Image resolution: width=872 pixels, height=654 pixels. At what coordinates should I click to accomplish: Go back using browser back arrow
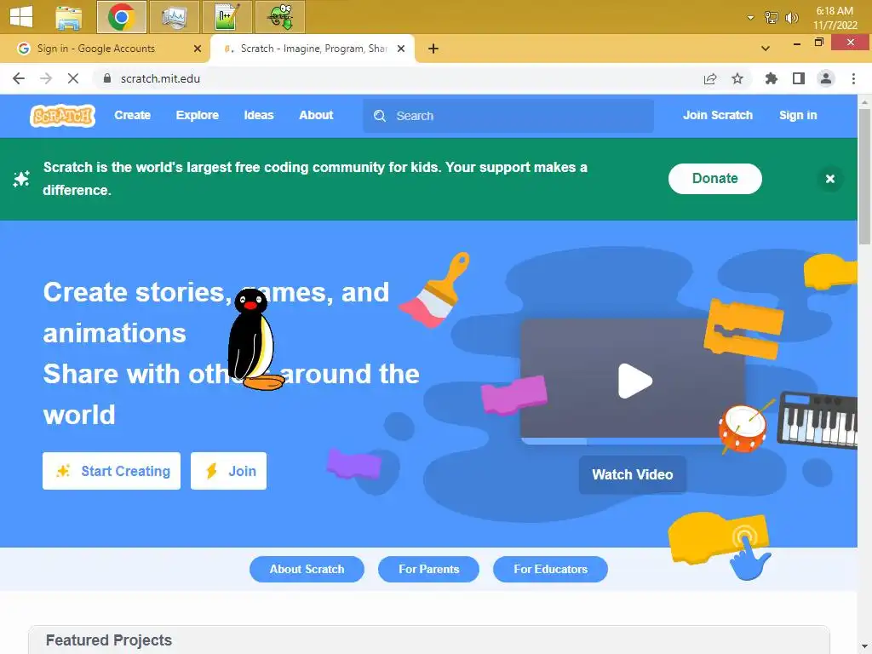pyautogui.click(x=19, y=78)
